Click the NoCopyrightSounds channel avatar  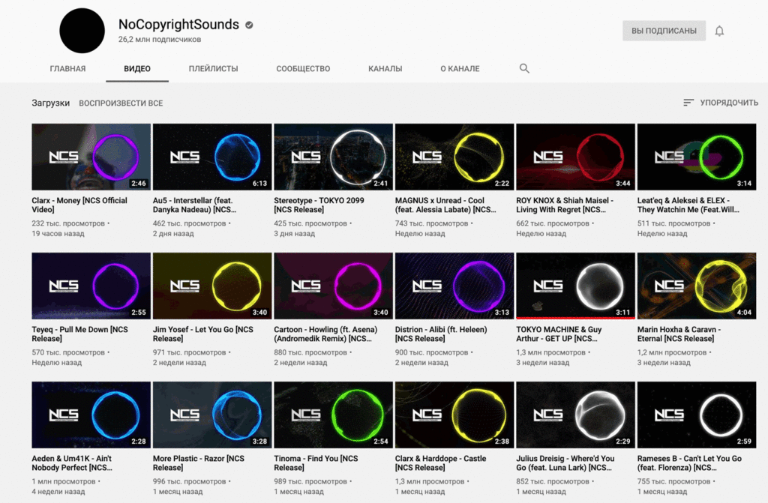pyautogui.click(x=82, y=31)
